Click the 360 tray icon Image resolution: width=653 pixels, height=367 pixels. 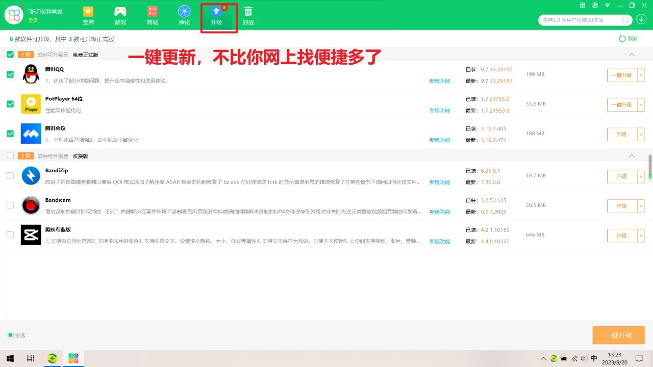point(554,358)
